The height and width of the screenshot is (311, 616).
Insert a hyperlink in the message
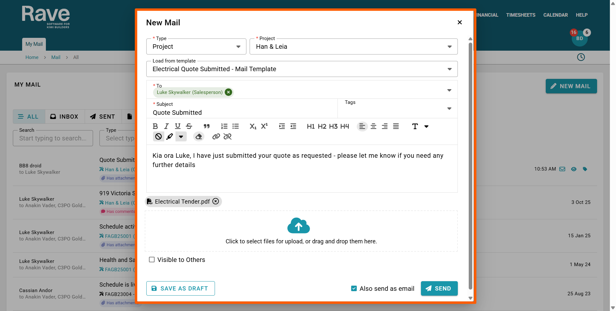[216, 137]
